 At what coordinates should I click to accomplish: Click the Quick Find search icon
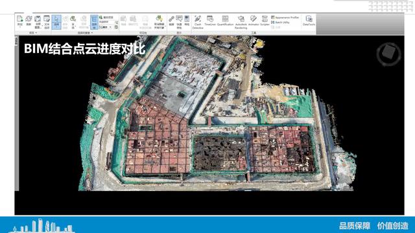(117, 23)
